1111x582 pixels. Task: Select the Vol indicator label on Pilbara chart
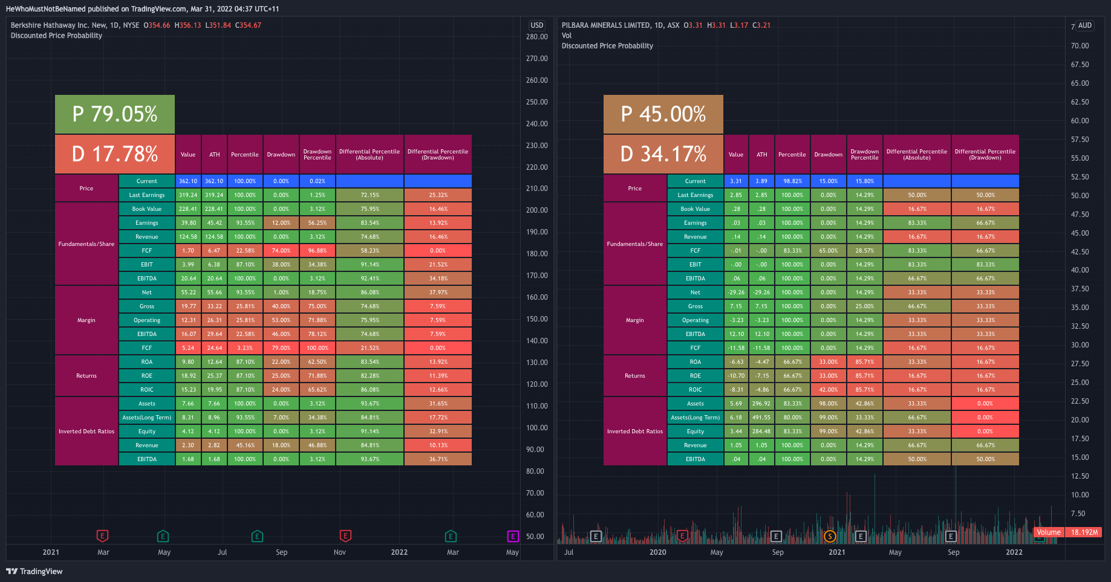tap(567, 36)
